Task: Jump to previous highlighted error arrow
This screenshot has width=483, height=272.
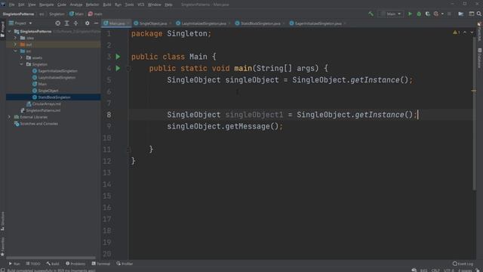Action: 465,32
